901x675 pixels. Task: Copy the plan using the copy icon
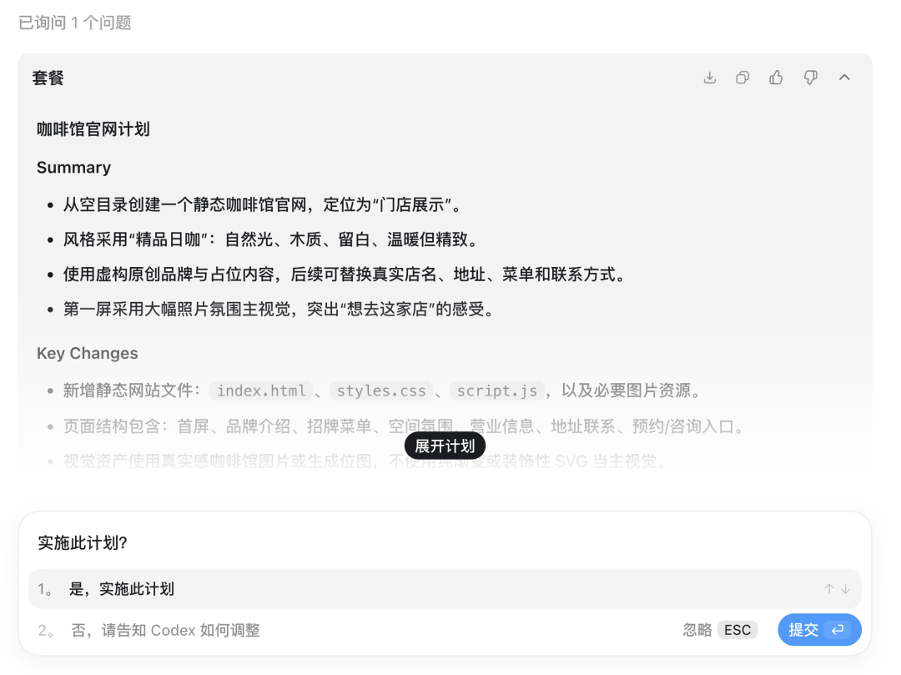click(x=742, y=78)
